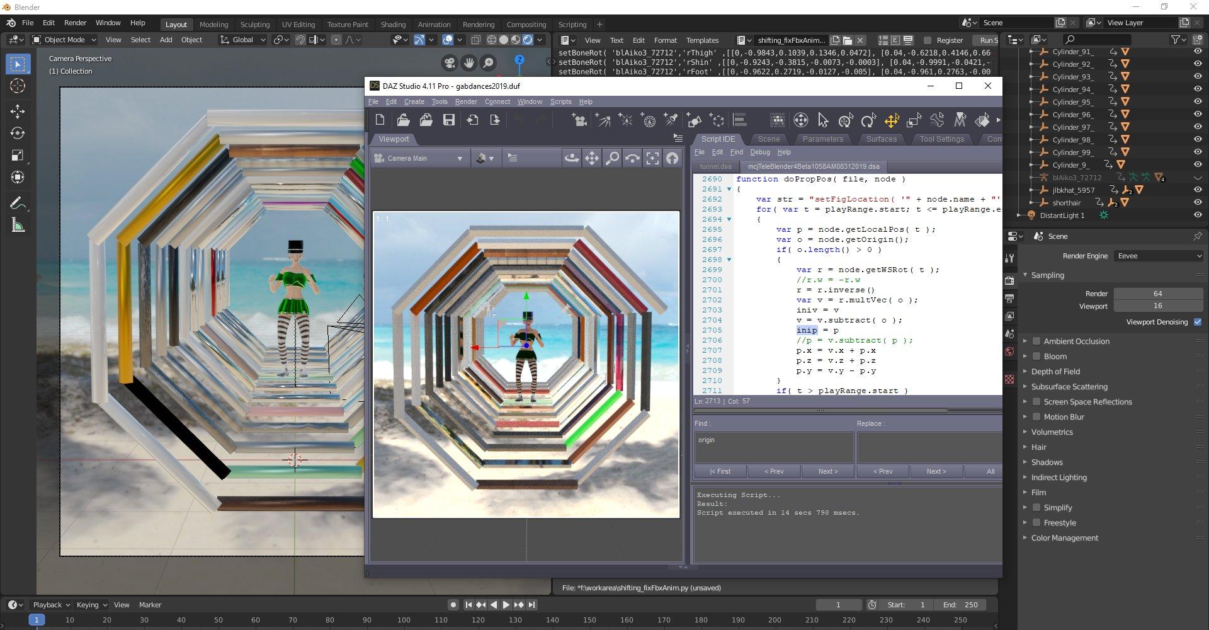Click the Open file icon in DAZ Studio
The width and height of the screenshot is (1209, 630).
[403, 120]
